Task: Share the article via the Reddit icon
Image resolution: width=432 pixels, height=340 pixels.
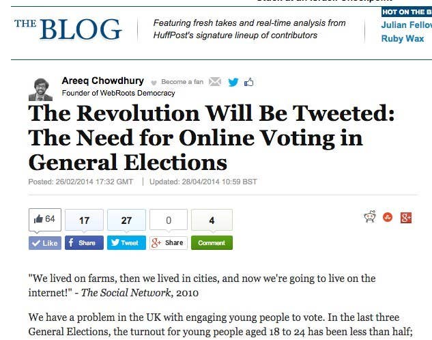Action: [x=370, y=217]
